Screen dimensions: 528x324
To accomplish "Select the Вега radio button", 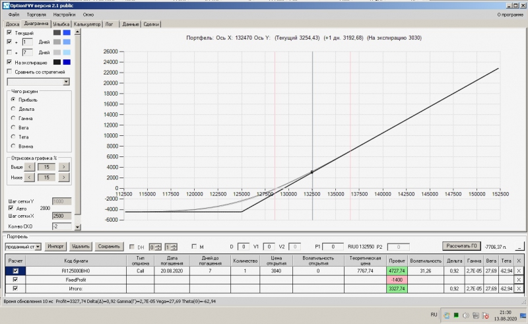I will click(x=13, y=127).
